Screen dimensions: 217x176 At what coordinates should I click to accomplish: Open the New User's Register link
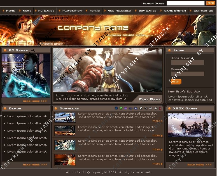pyautogui.click(x=184, y=91)
